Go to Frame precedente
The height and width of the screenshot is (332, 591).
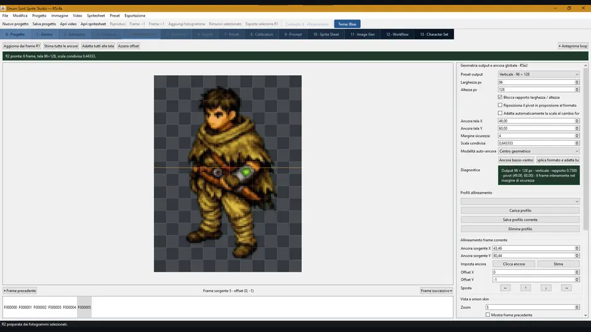[x=20, y=291]
